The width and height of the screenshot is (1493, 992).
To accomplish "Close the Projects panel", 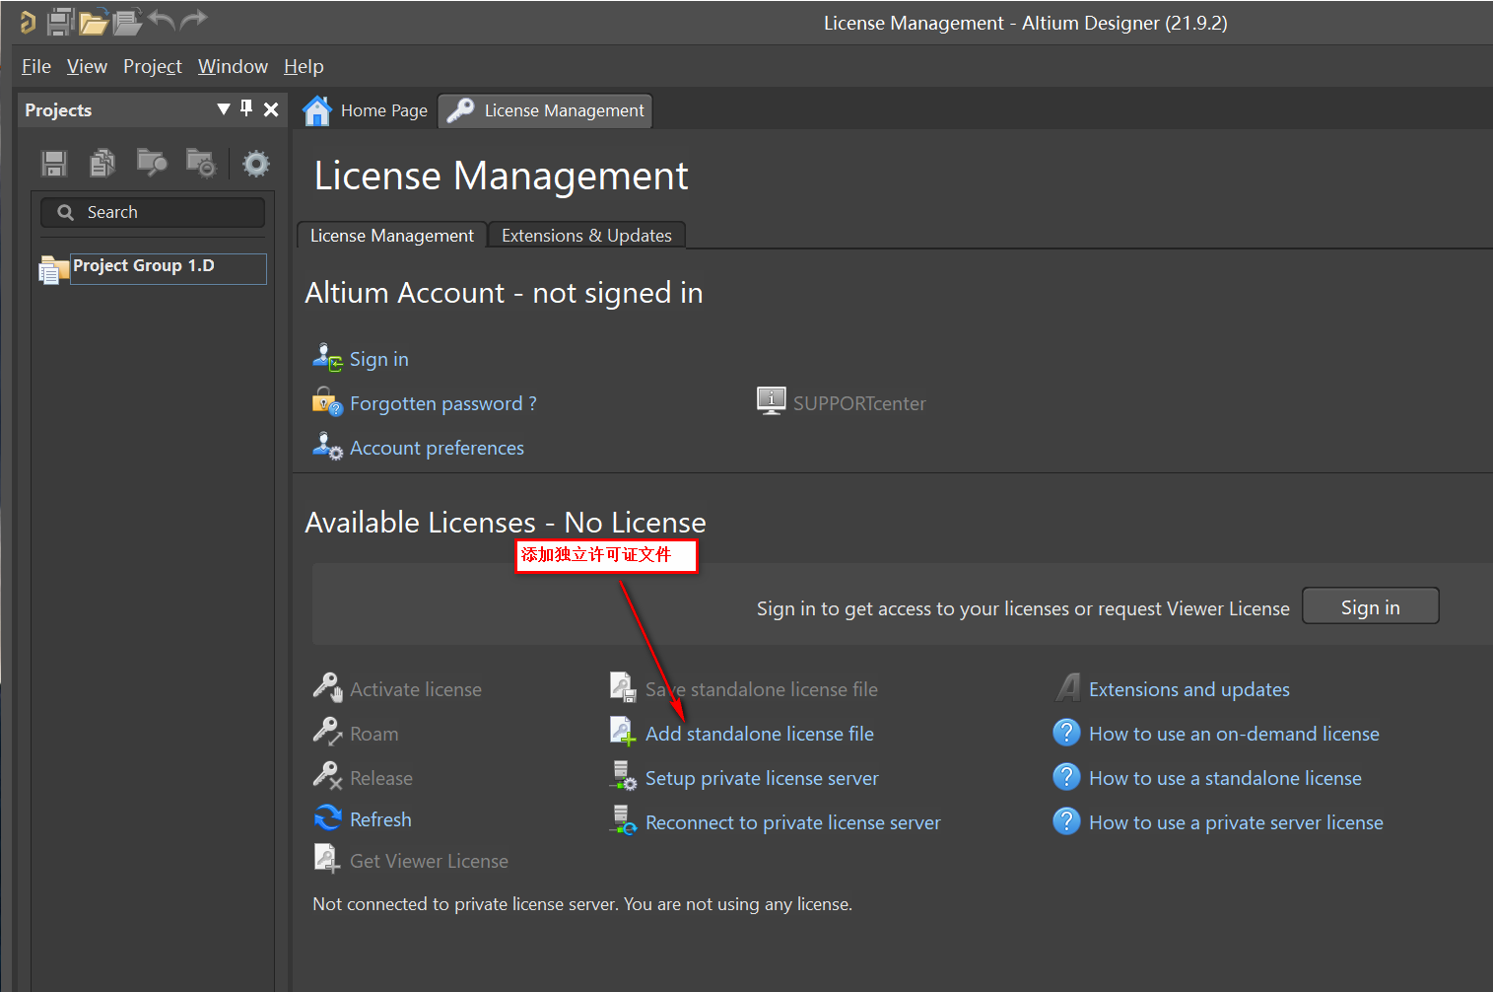I will click(x=271, y=109).
